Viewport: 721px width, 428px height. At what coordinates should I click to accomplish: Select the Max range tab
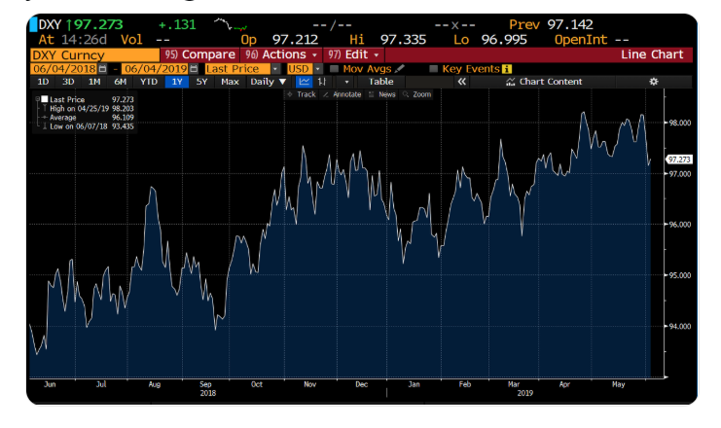pyautogui.click(x=230, y=82)
